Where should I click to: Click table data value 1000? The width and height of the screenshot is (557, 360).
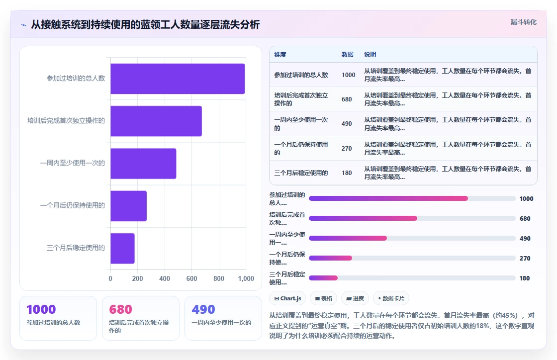pos(349,75)
